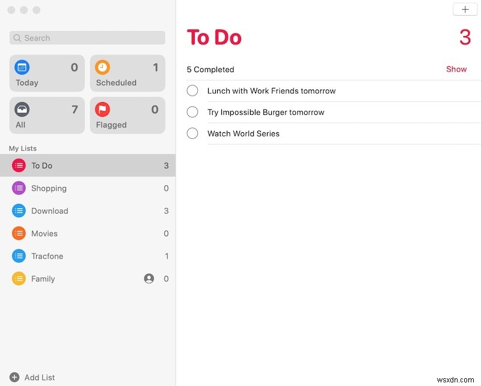Click the orange Movies list icon
This screenshot has width=481, height=386.
pyautogui.click(x=19, y=233)
